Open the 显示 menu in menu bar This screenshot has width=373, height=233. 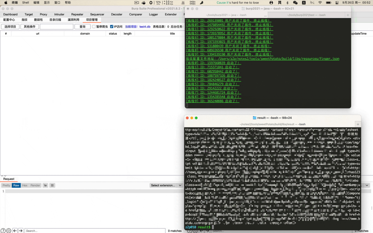point(47,3)
